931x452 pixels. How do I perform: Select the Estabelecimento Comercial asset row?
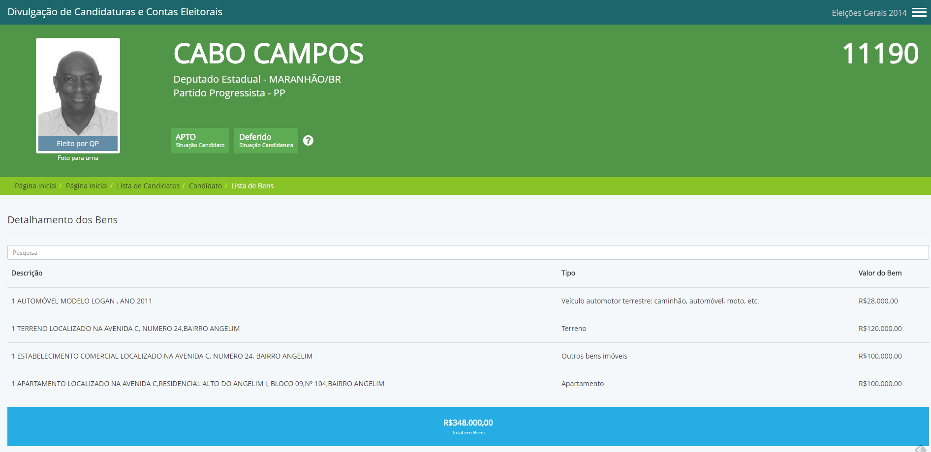click(162, 356)
